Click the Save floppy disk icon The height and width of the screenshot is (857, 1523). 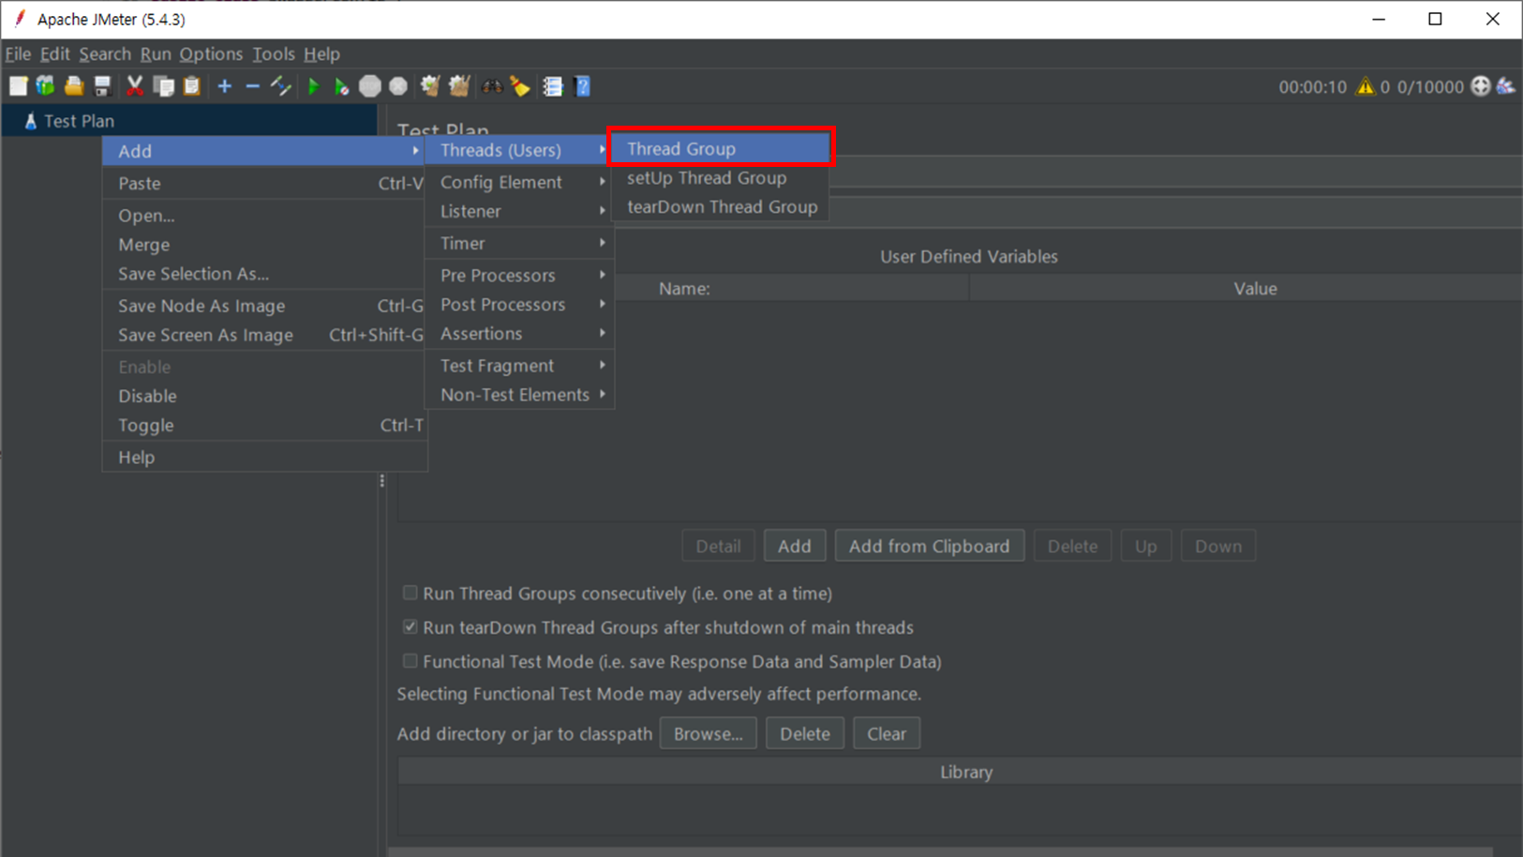[x=102, y=86]
